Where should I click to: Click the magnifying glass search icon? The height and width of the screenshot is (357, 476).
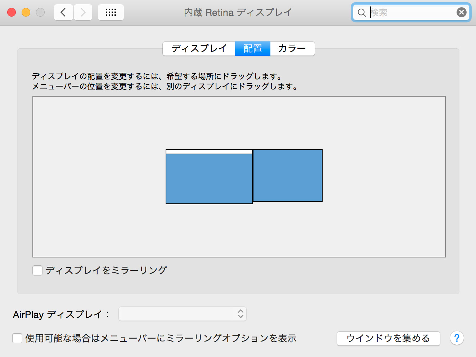(x=362, y=13)
